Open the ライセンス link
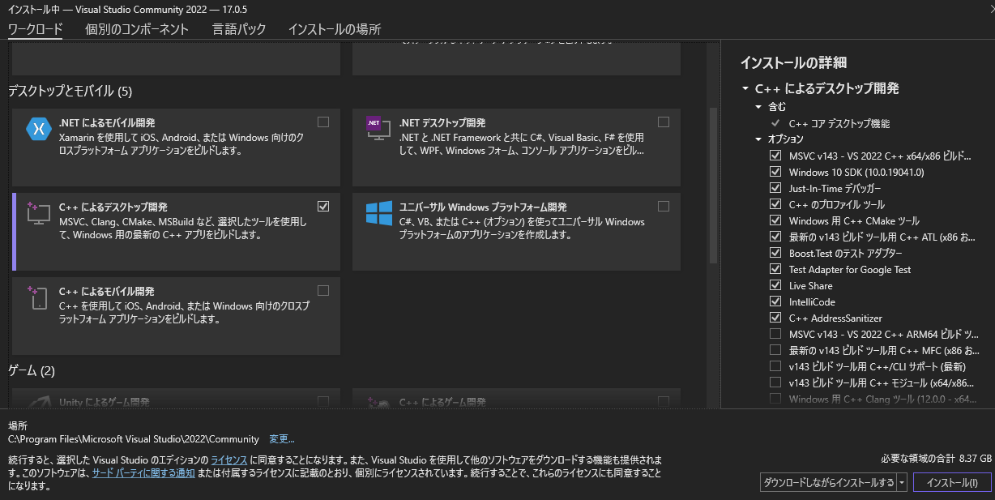Viewport: 995px width, 500px height. click(x=228, y=459)
